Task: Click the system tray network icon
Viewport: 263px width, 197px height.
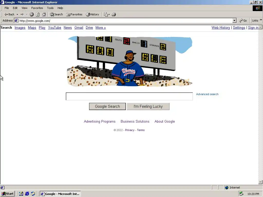Action: pos(241,194)
